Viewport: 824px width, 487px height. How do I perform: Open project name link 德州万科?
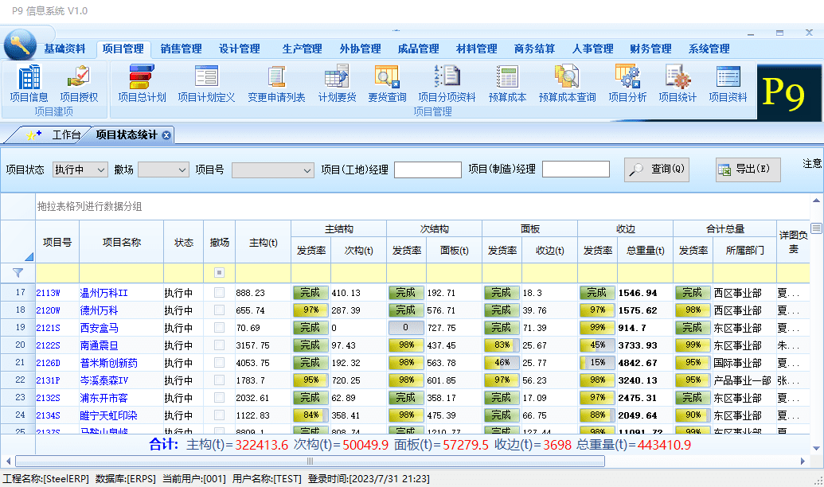coord(99,310)
